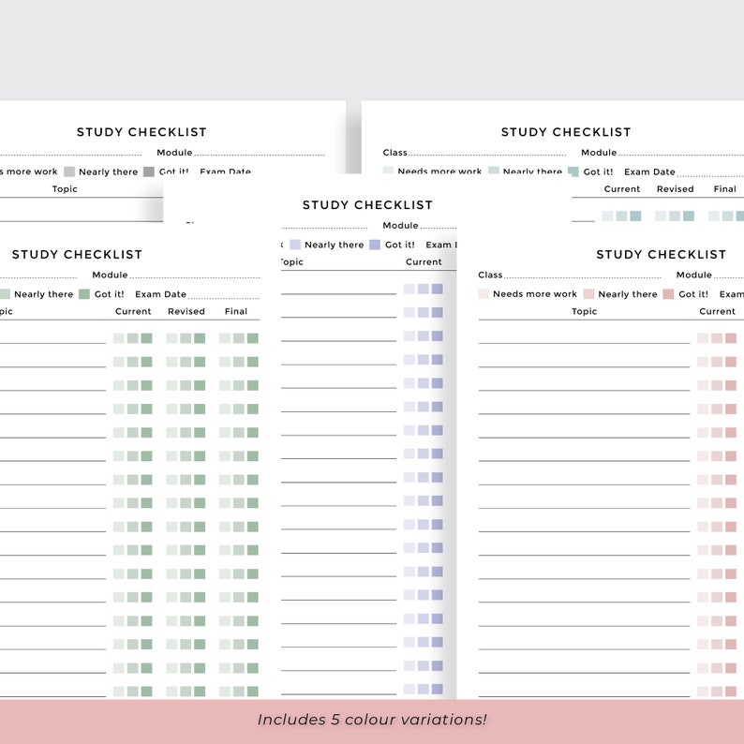Click the 'Topic' heading on the grey page
This screenshot has width=744, height=744.
(x=65, y=189)
